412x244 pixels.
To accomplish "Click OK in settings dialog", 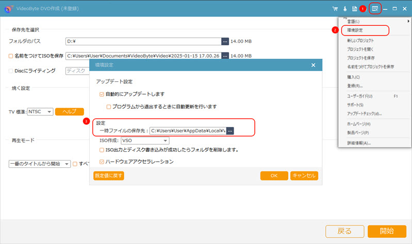I will [x=274, y=176].
